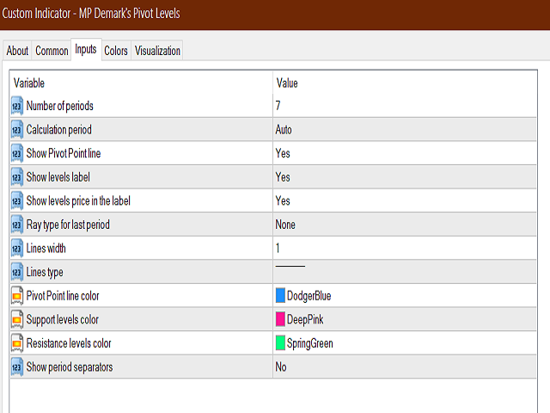550x413 pixels.
Task: Toggle Show period separators No value
Action: (281, 367)
